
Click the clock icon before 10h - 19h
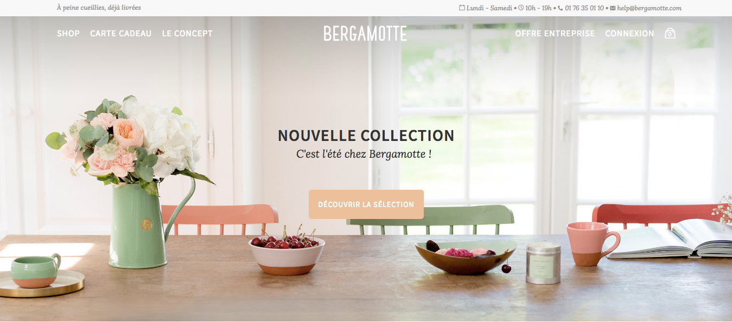point(521,8)
